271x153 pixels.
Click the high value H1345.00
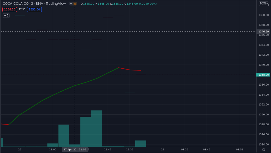click(x=102, y=4)
